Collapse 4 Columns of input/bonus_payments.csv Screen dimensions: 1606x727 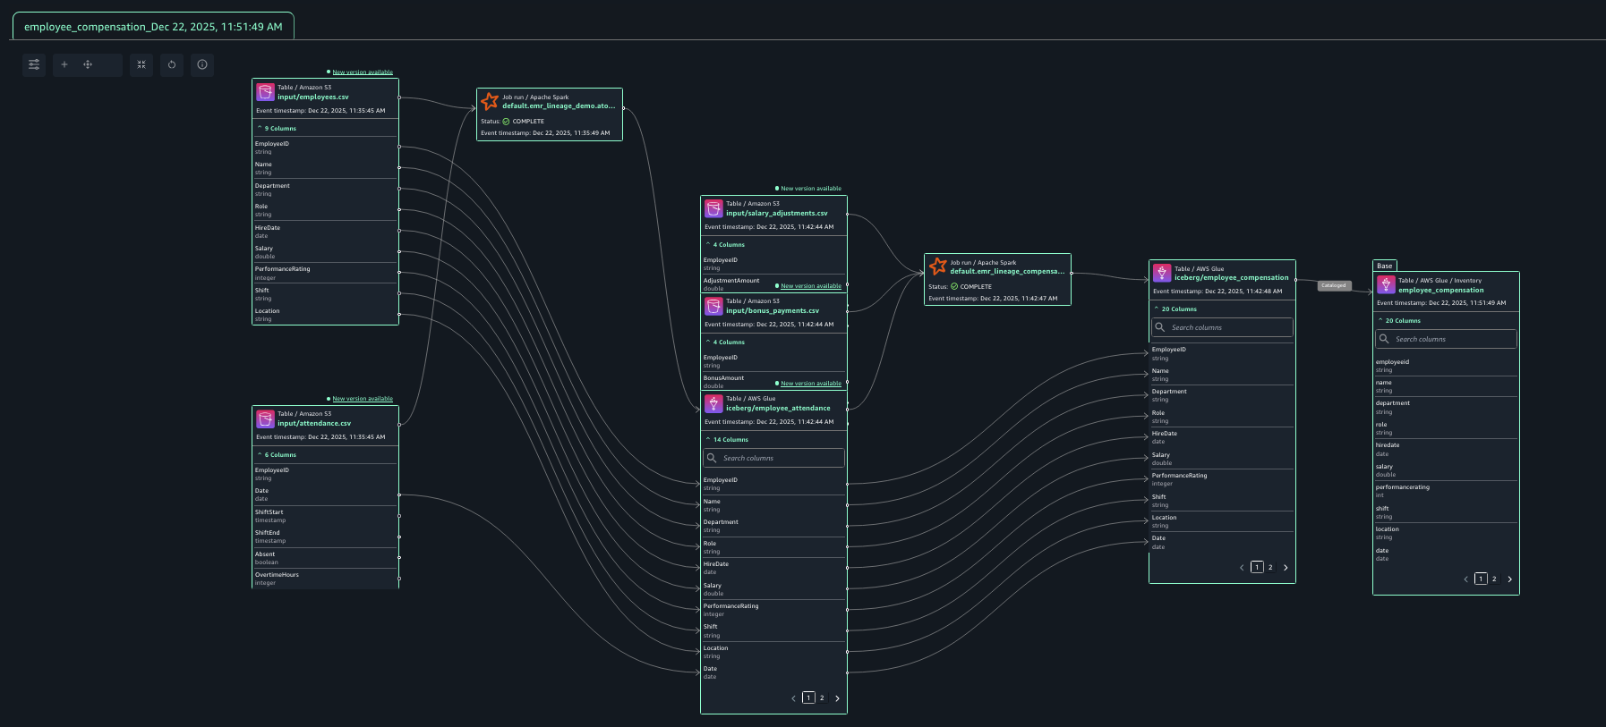(725, 342)
